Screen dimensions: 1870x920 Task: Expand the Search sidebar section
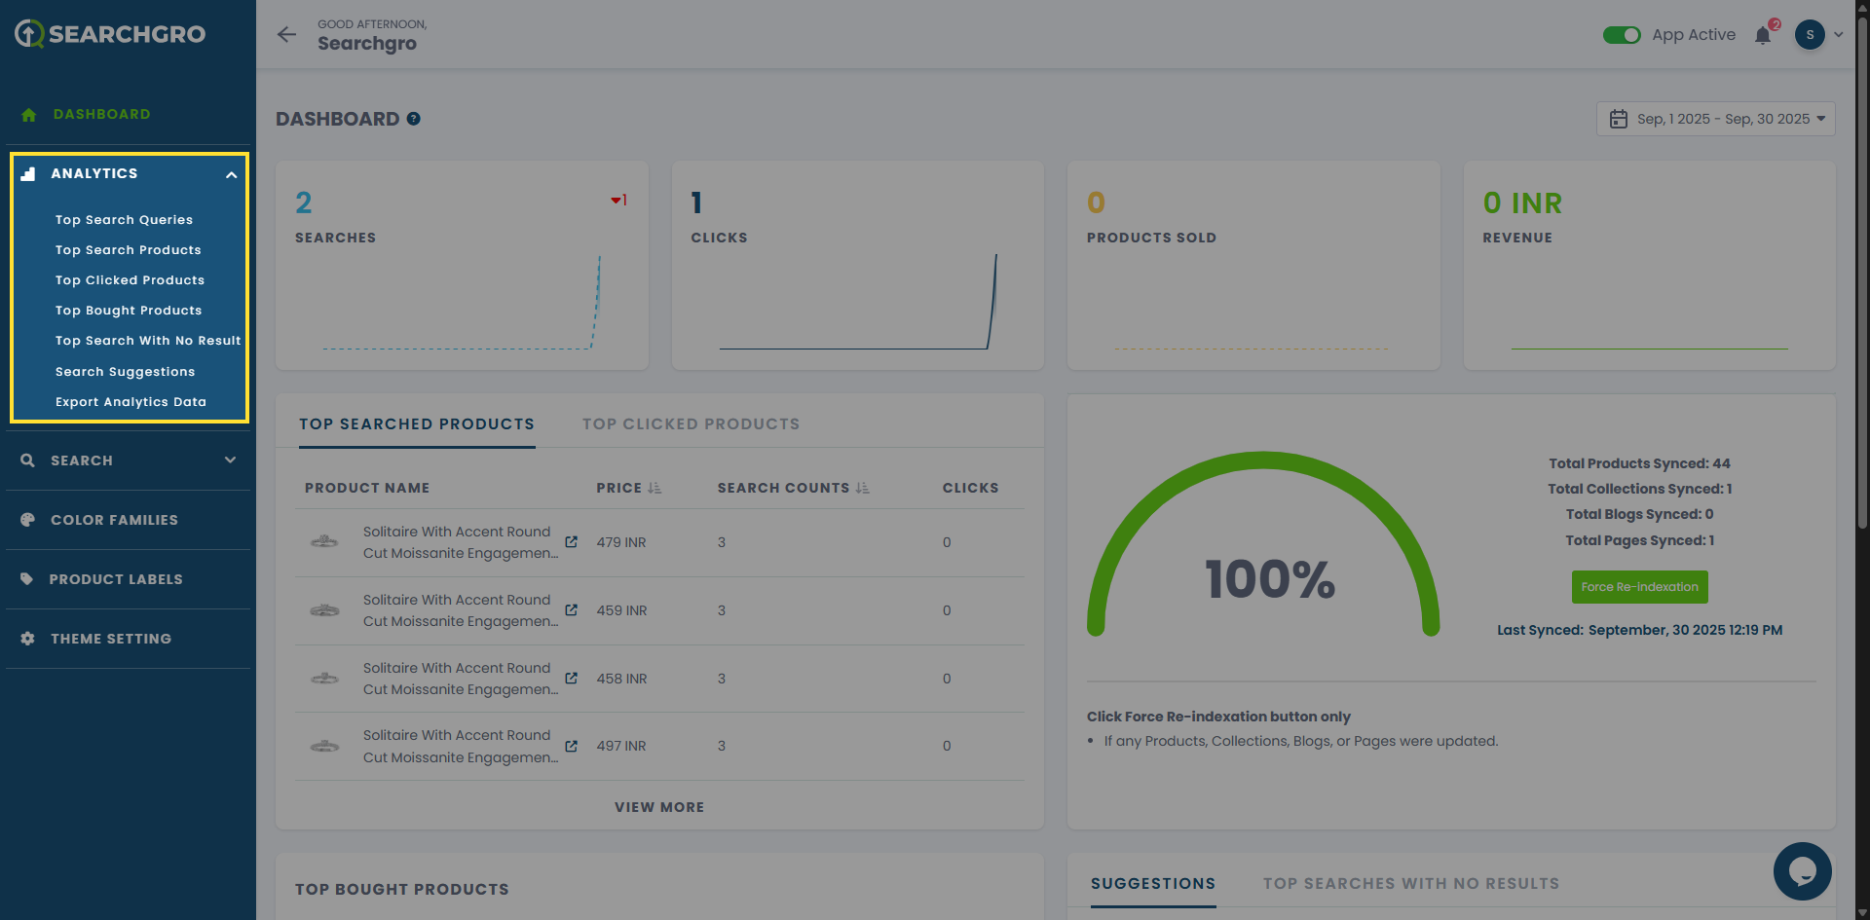tap(230, 460)
